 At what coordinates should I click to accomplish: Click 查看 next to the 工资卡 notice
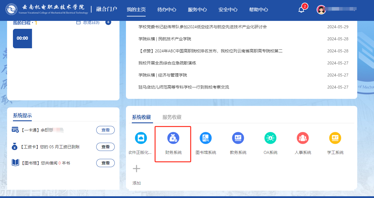[105, 147]
